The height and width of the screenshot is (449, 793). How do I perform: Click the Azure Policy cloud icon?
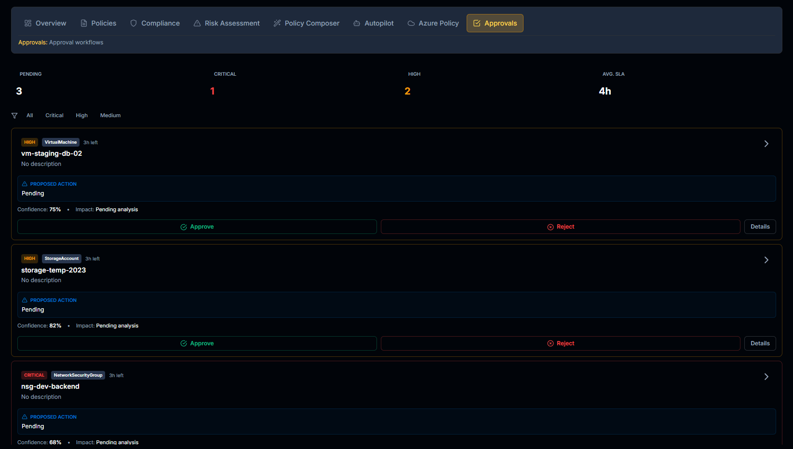tap(411, 23)
